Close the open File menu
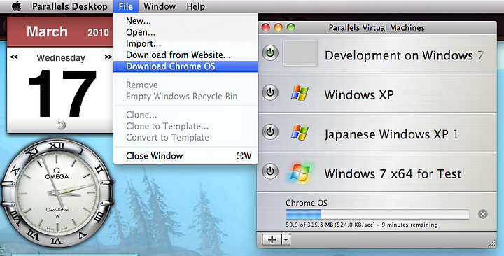 click(x=126, y=6)
